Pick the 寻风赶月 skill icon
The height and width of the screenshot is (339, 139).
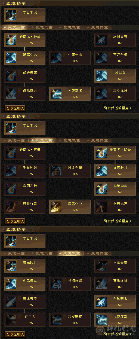(101, 171)
